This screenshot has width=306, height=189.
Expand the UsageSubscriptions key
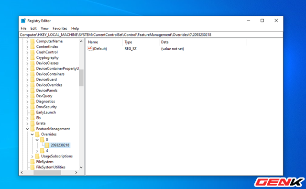(x=32, y=156)
